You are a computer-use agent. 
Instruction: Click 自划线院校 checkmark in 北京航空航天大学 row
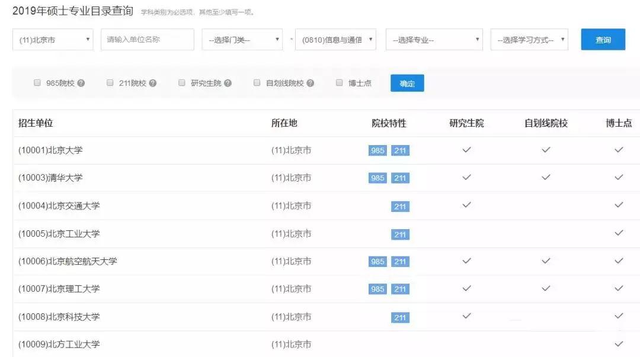(x=546, y=260)
